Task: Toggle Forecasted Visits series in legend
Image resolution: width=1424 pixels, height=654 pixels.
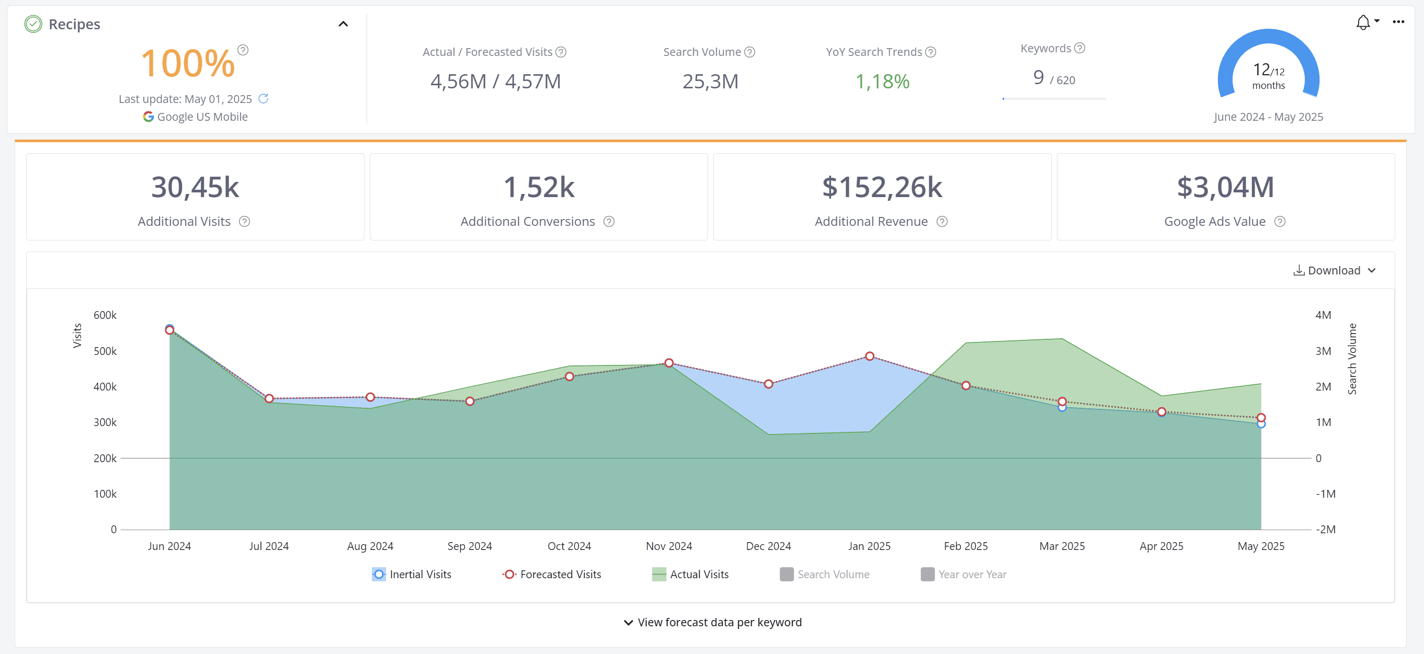Action: (x=552, y=575)
